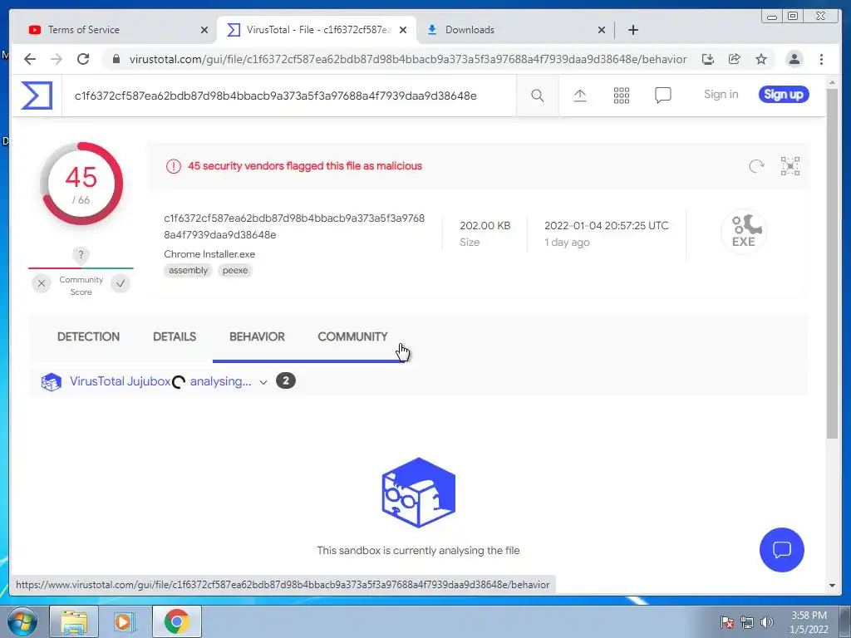The width and height of the screenshot is (851, 638).
Task: Reload the page
Action: tap(83, 59)
